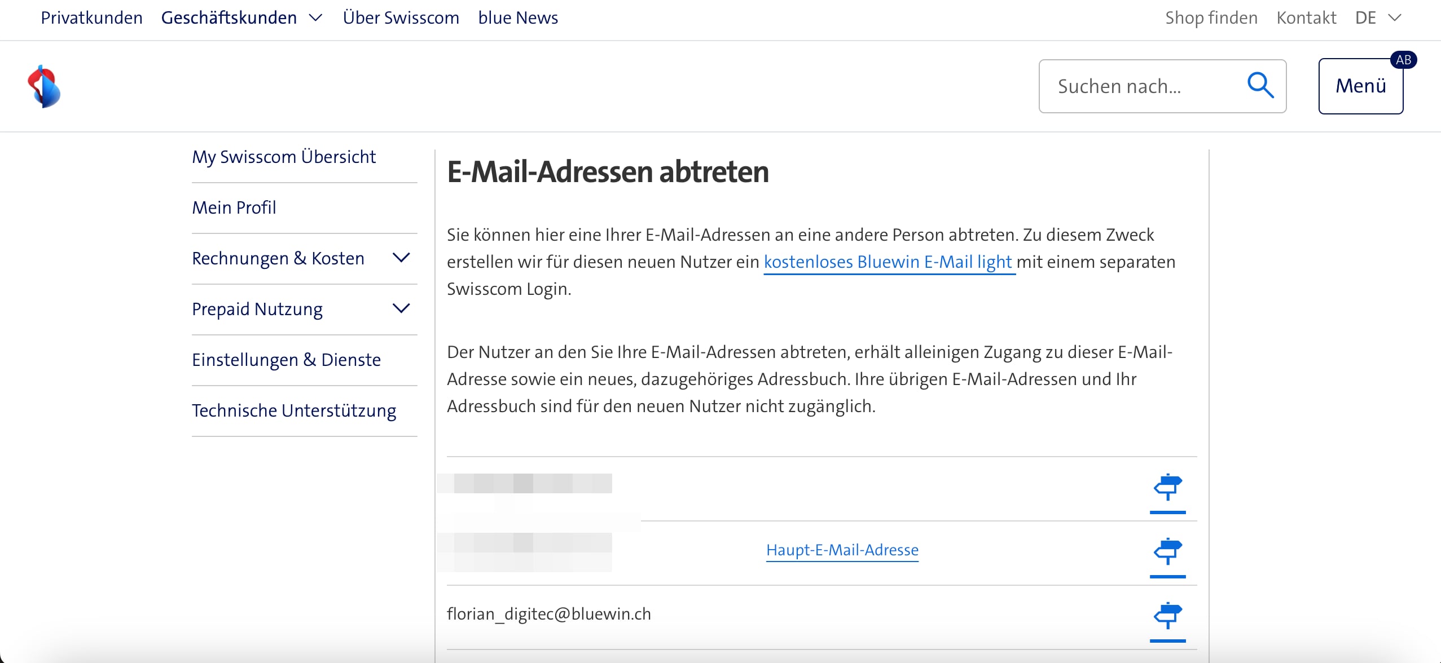Click the AB user badge
The image size is (1441, 663).
tap(1403, 60)
